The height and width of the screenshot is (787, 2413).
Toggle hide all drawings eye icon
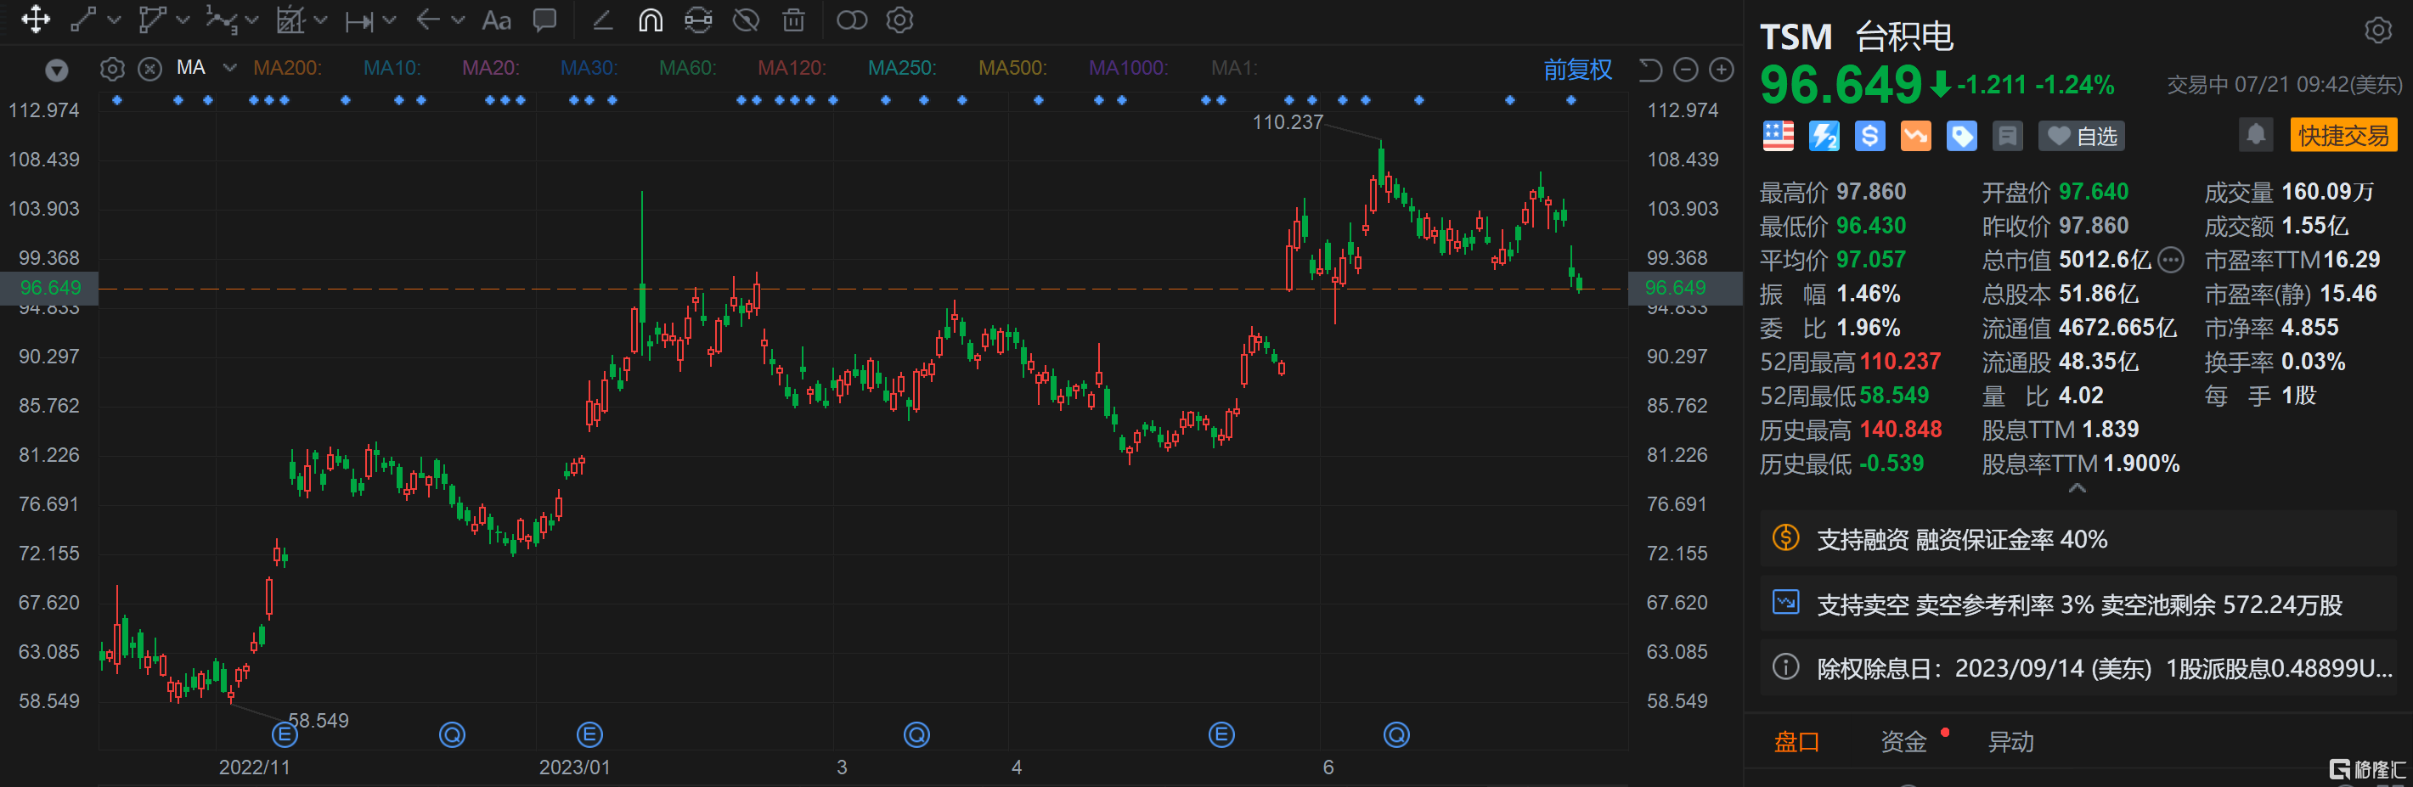[x=746, y=20]
